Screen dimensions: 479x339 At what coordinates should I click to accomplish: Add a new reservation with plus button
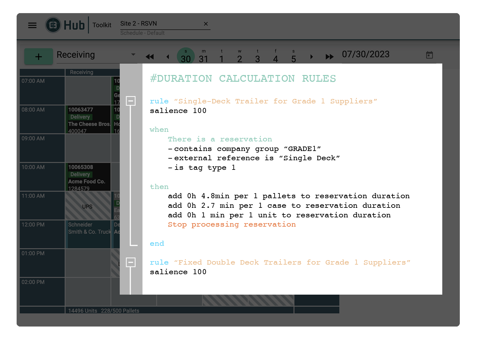click(39, 56)
